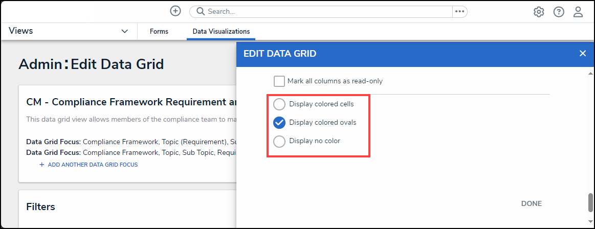
Task: Close the Edit Data Grid panel
Action: click(x=582, y=53)
